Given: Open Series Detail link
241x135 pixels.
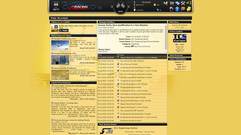Looking at the screenshot, I should 130,132.
